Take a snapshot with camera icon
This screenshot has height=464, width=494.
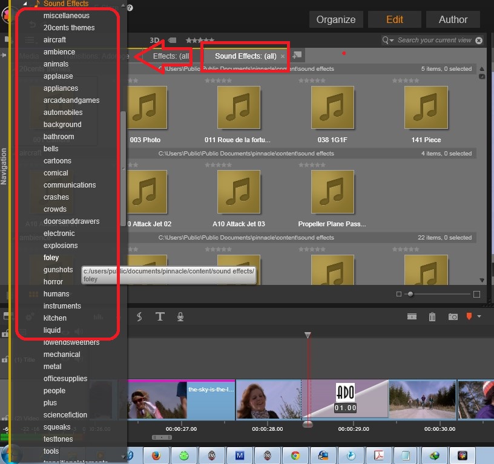[x=453, y=316]
